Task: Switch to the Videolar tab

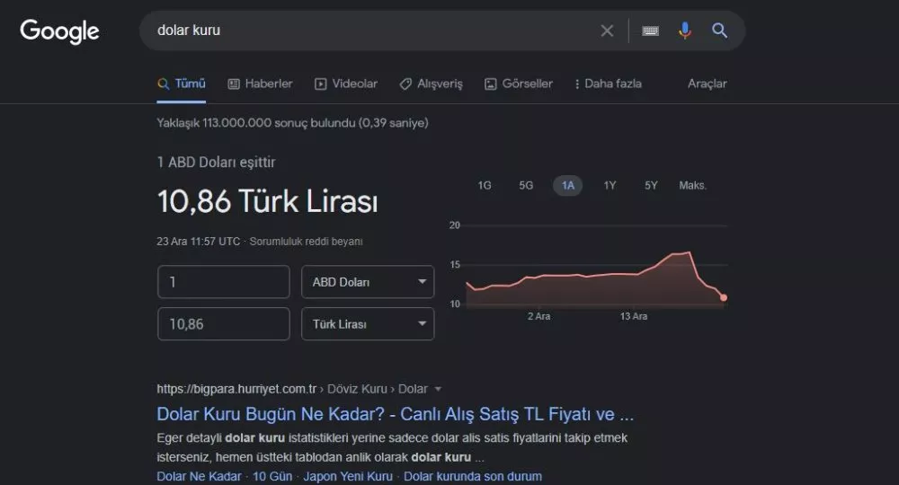Action: (x=346, y=84)
